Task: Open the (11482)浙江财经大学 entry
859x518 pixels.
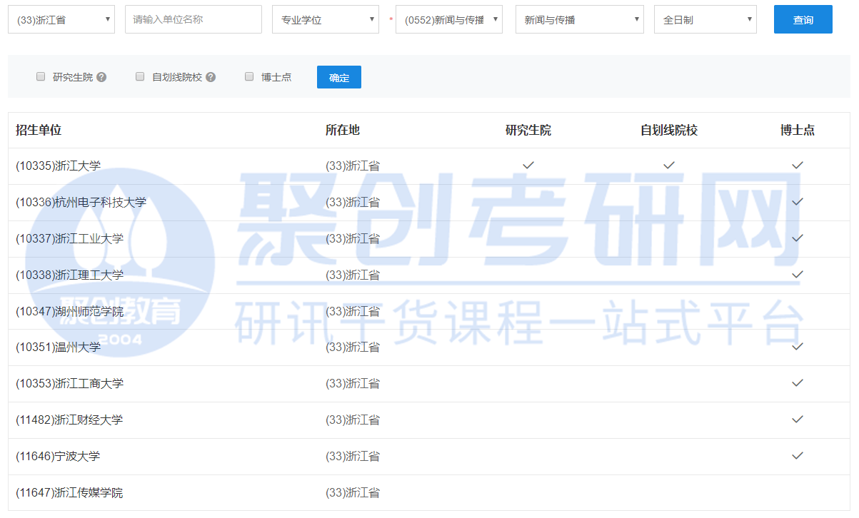Action: (70, 420)
